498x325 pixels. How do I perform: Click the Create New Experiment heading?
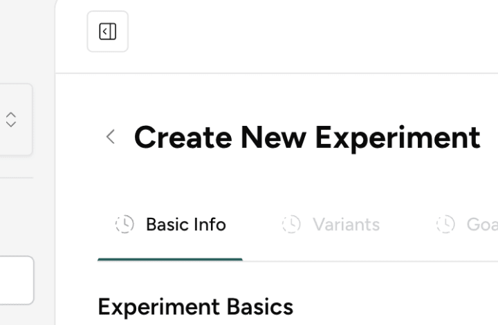[x=306, y=137]
